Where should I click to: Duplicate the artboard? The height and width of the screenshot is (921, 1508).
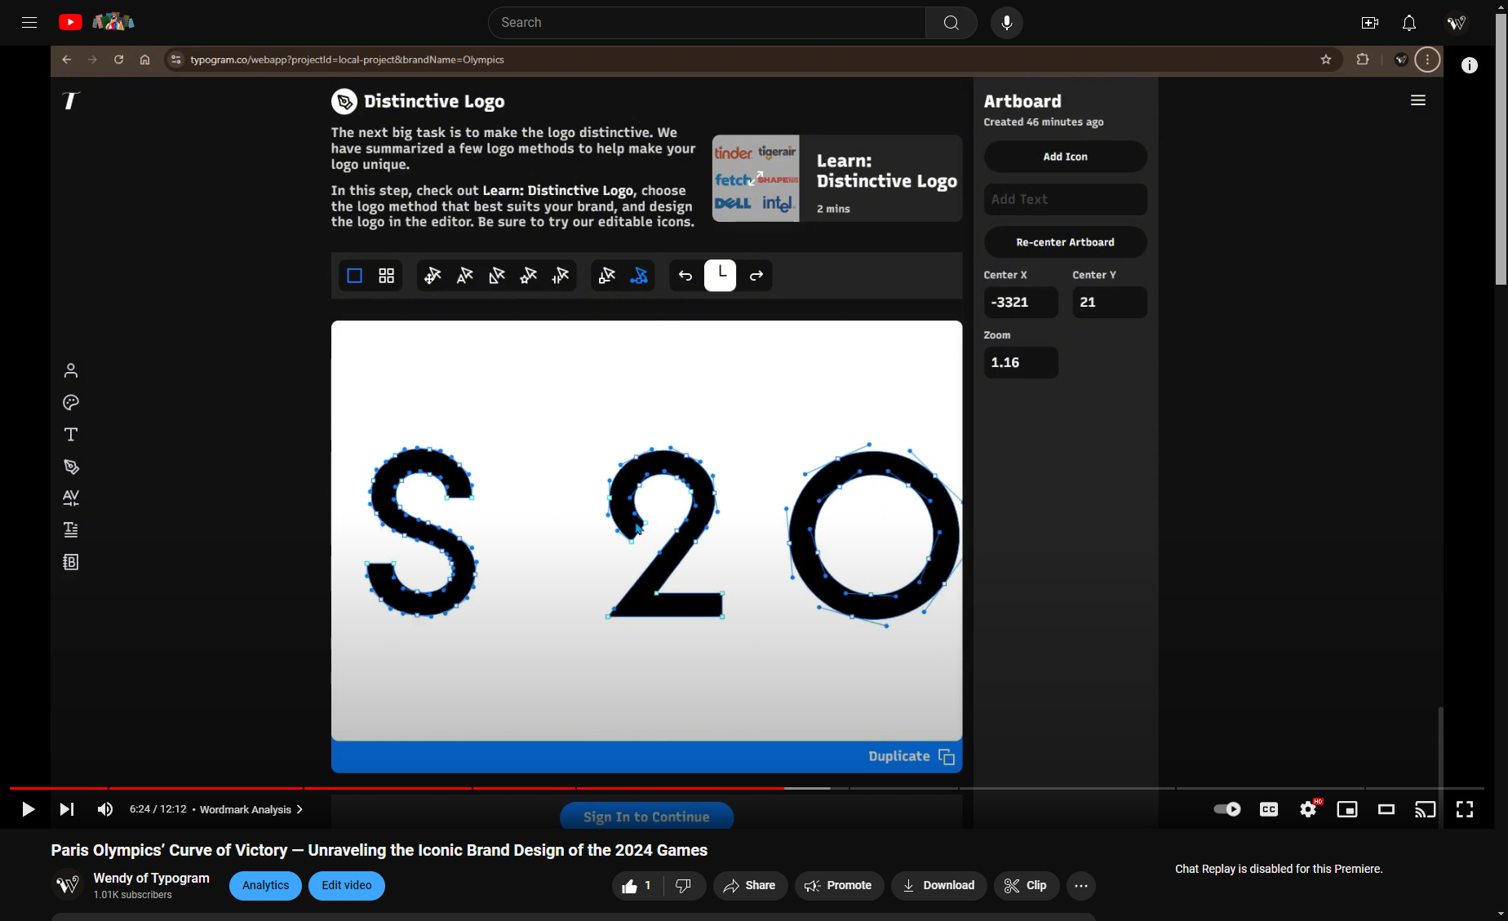911,756
